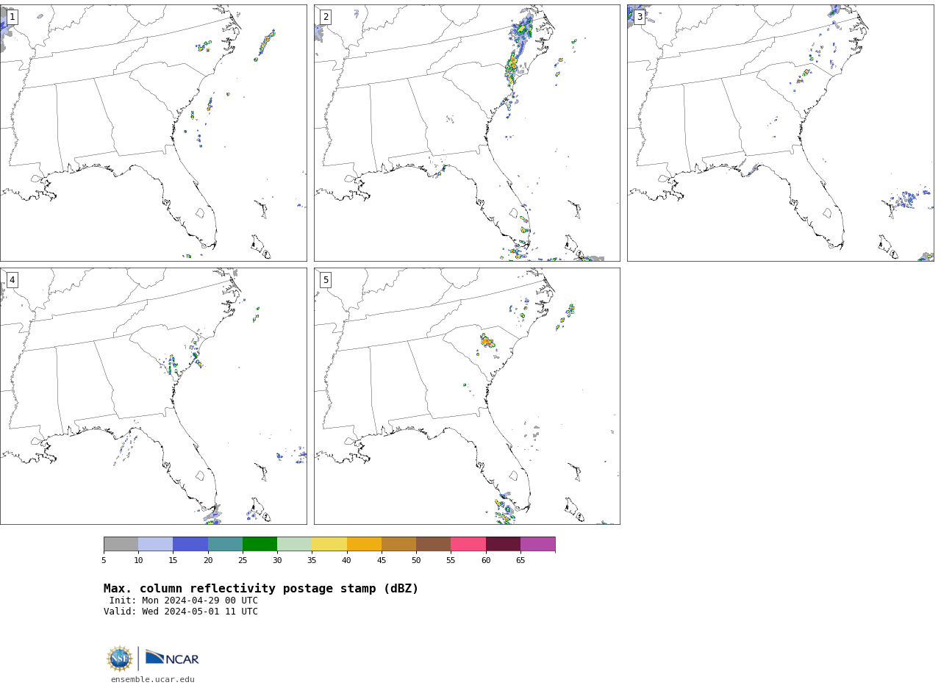
Task: Click the panel number label '5'
Action: (326, 280)
